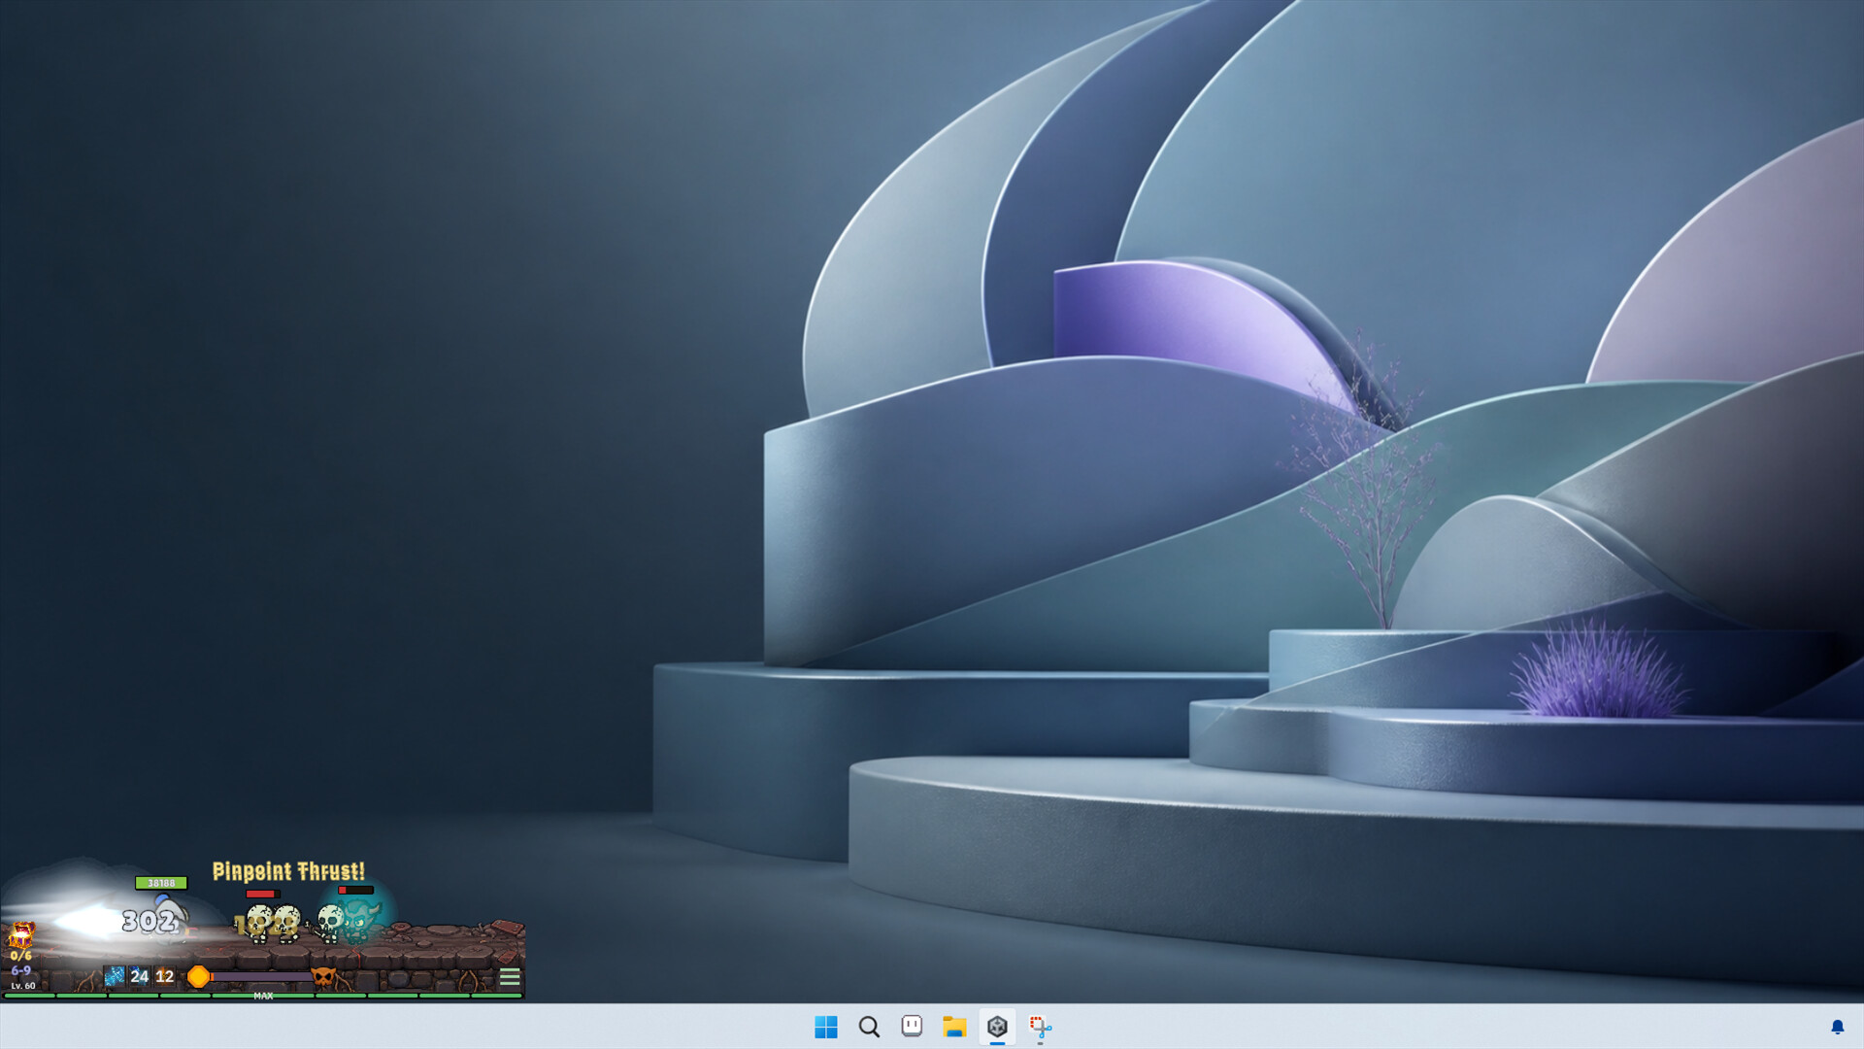Open File Explorer from taskbar
The height and width of the screenshot is (1049, 1864).
pos(954,1027)
